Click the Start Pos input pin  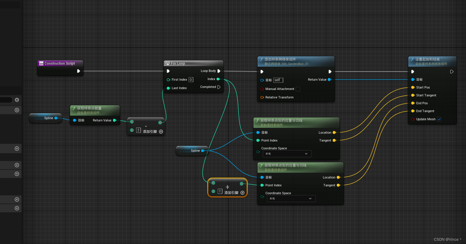point(413,87)
